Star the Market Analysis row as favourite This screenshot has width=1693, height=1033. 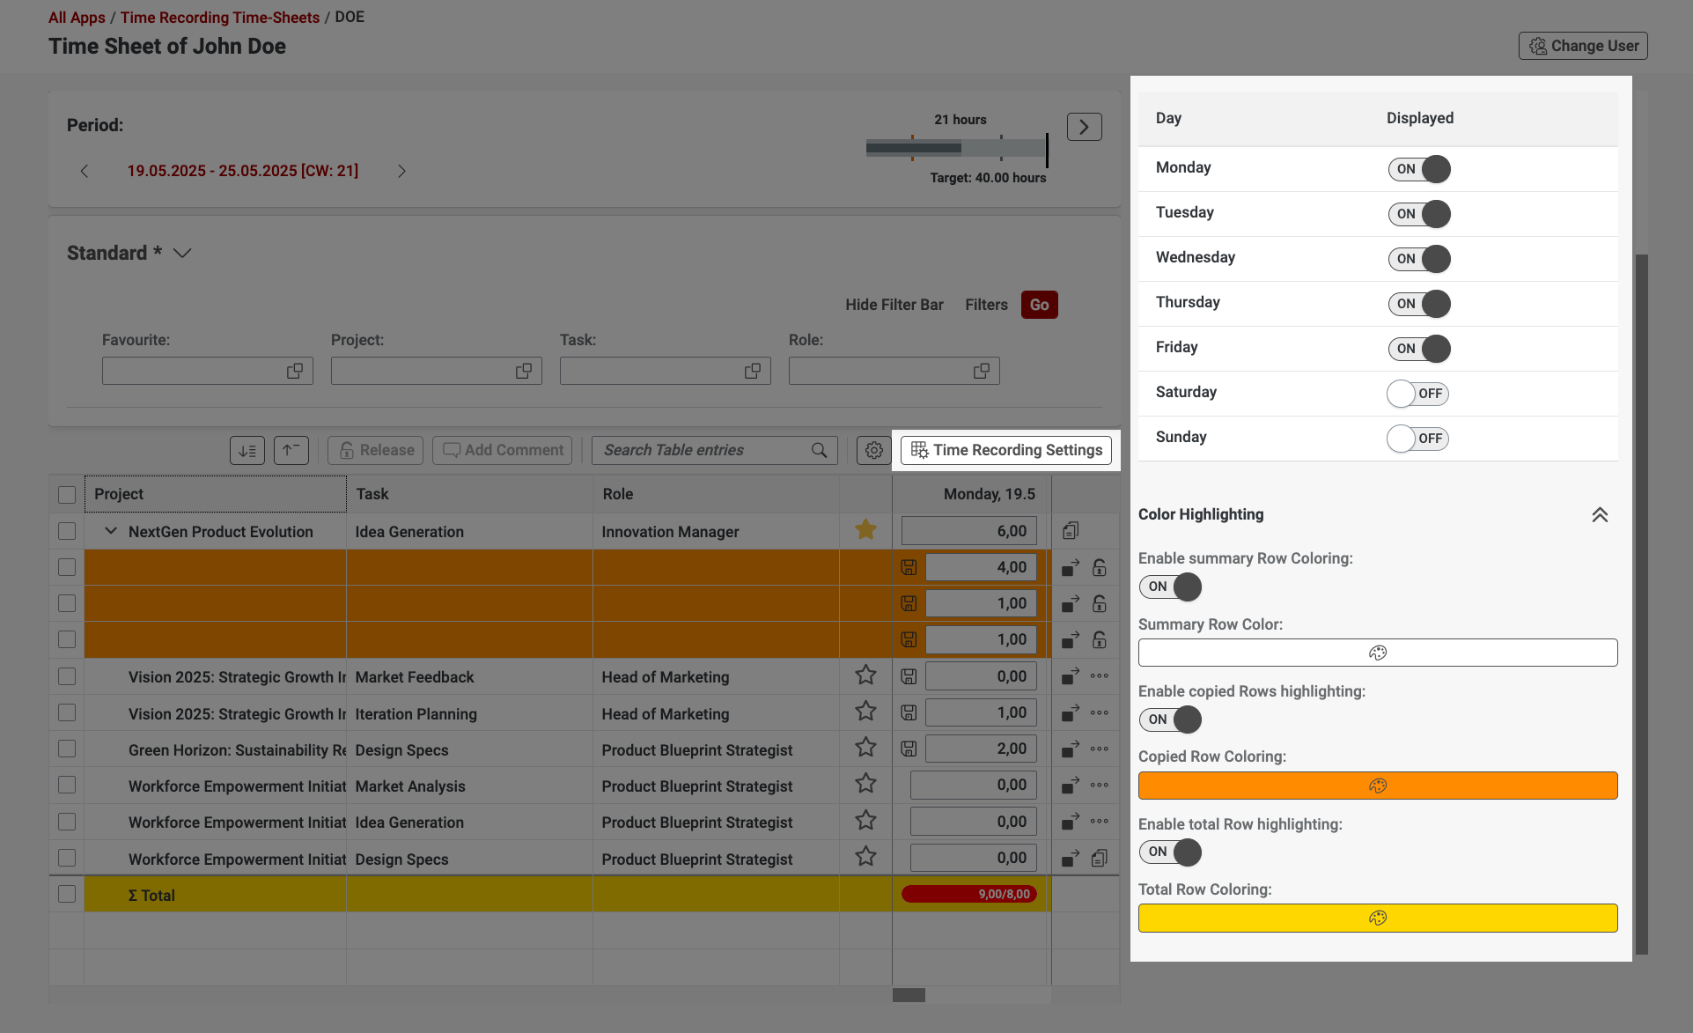click(x=865, y=784)
